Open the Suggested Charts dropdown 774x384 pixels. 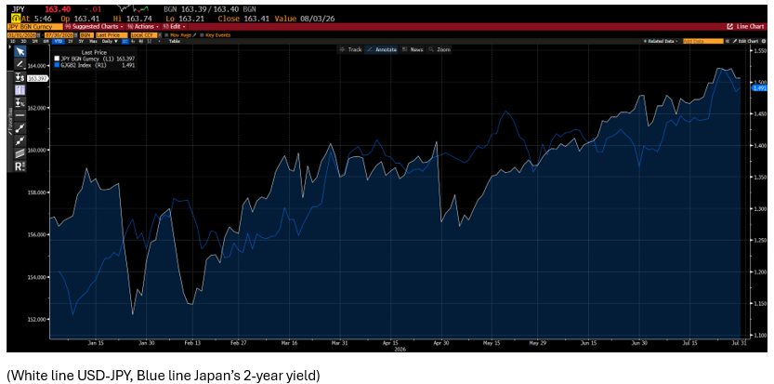pyautogui.click(x=94, y=26)
